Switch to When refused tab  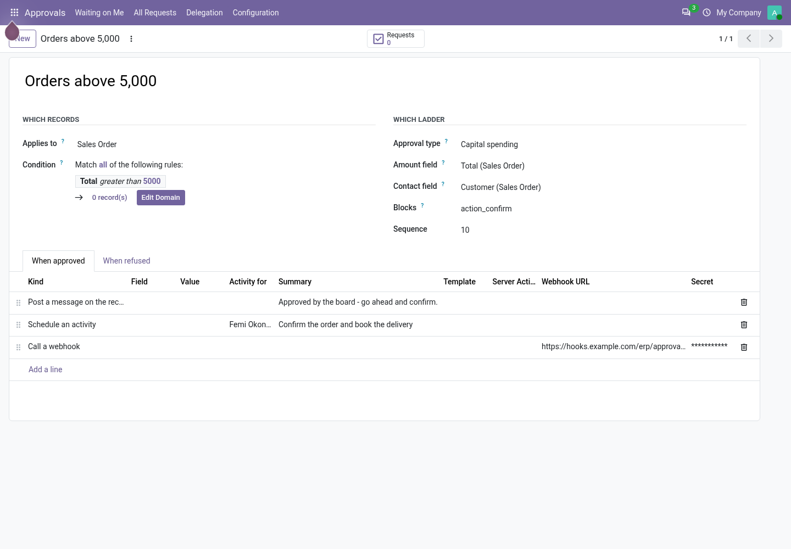tap(126, 261)
